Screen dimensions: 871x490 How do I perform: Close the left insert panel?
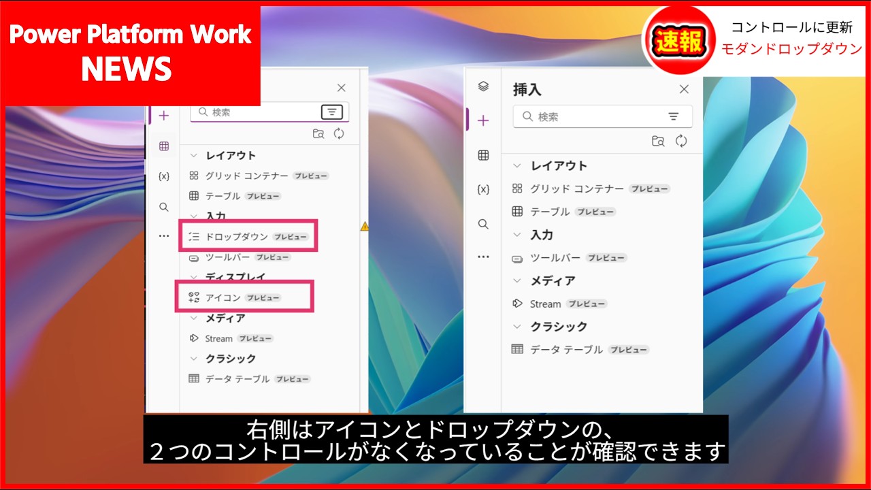click(342, 88)
